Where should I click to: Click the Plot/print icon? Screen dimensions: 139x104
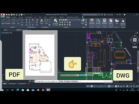point(21,15)
